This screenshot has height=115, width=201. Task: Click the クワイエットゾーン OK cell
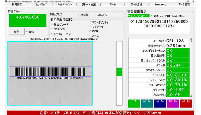tap(178, 70)
